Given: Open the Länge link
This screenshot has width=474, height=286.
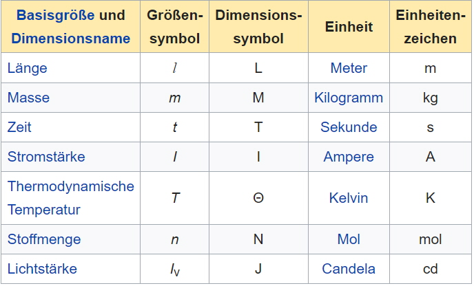Looking at the screenshot, I should tap(27, 68).
